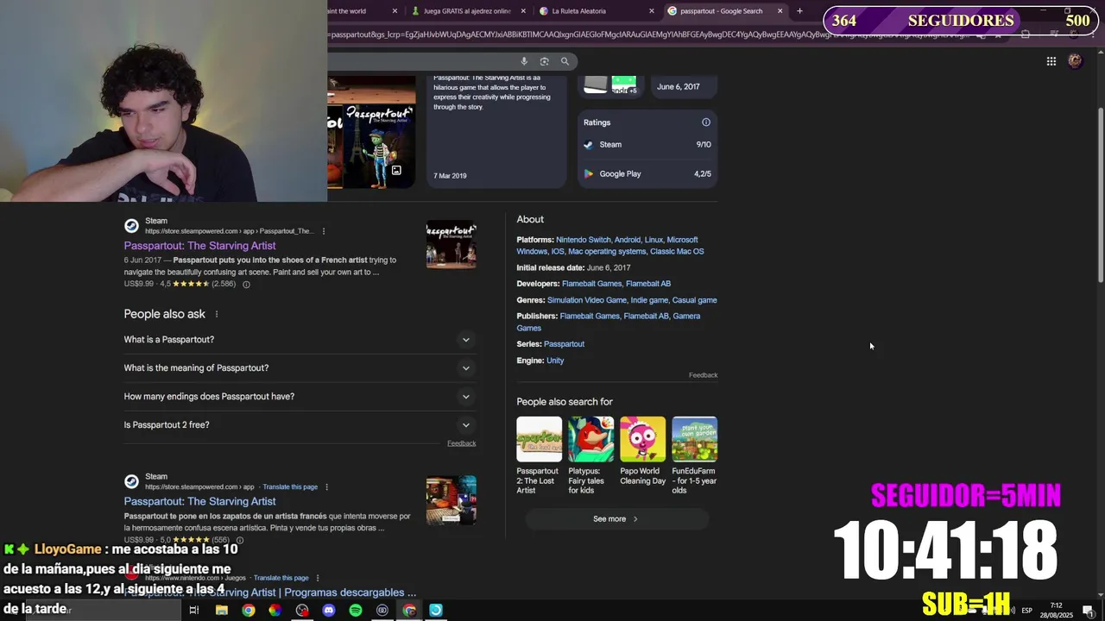Open Google Play rating row showing 4,2/5

647,174
